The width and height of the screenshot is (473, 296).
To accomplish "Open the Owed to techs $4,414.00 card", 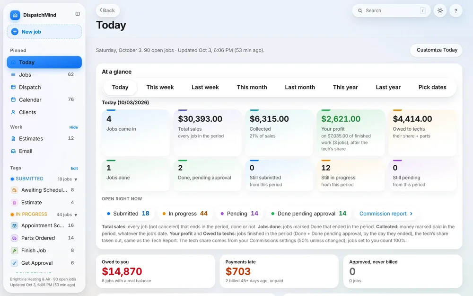I will click(x=422, y=133).
